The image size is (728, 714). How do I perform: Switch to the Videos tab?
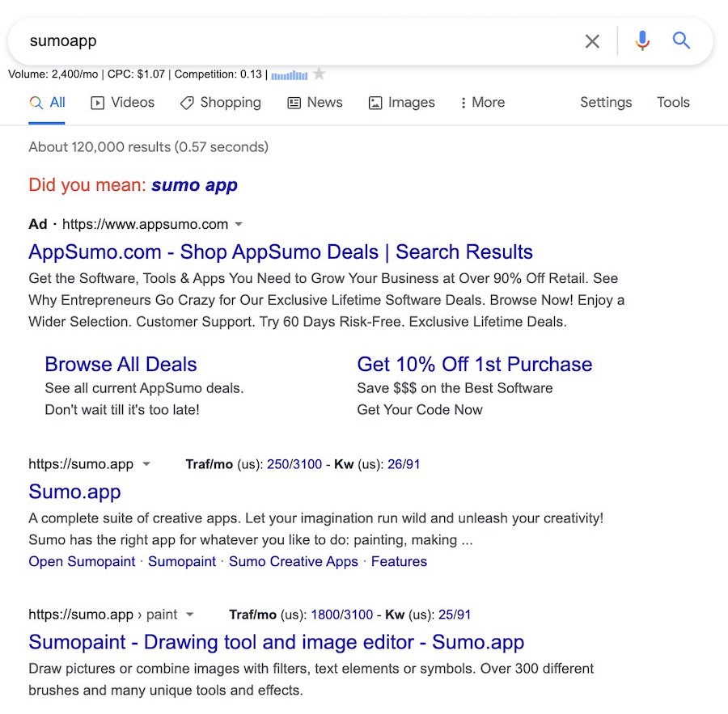[x=123, y=103]
